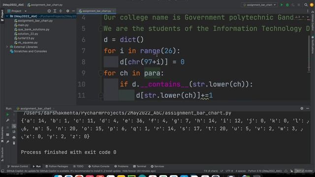Start debugging with the green bug icon
Viewport: 315px width, 177px height.
pyautogui.click(x=287, y=5)
